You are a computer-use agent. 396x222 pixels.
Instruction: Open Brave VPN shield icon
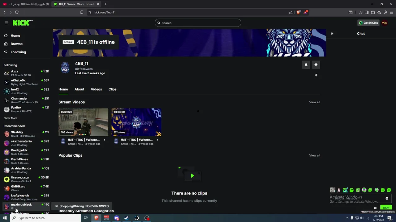point(385,12)
